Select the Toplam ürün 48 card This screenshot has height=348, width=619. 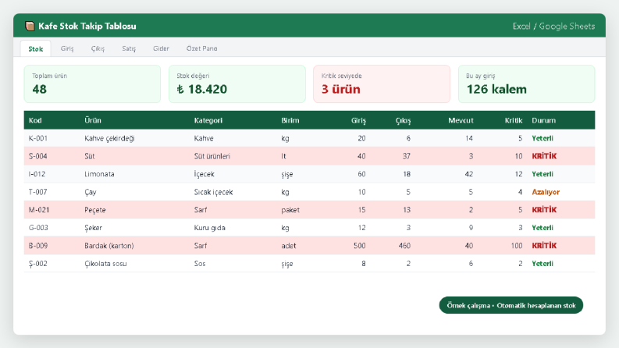(x=92, y=84)
